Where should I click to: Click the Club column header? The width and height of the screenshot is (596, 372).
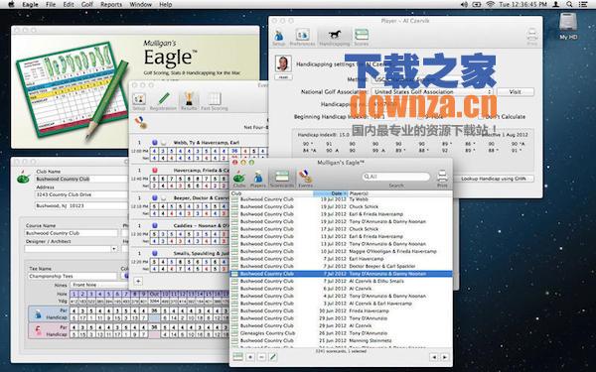click(x=271, y=193)
